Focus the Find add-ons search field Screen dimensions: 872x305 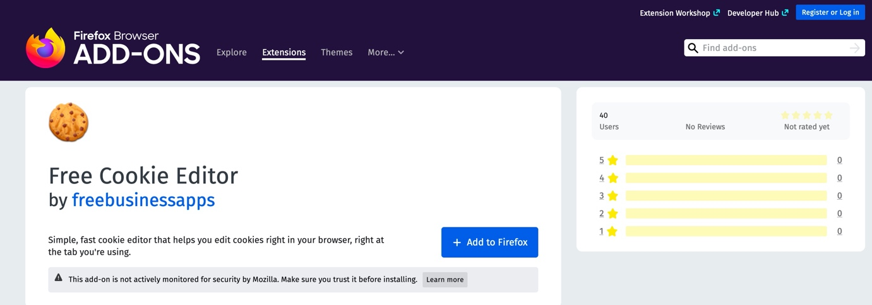point(773,48)
